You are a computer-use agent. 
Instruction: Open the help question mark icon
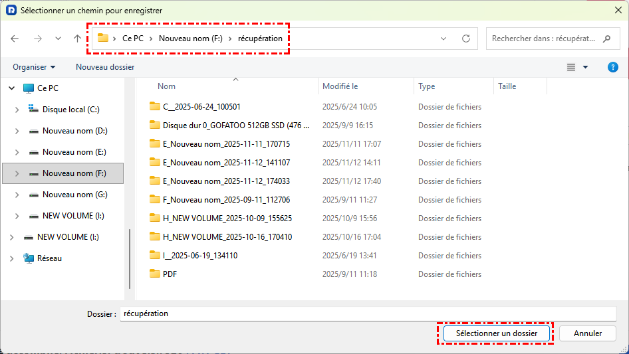click(x=613, y=67)
